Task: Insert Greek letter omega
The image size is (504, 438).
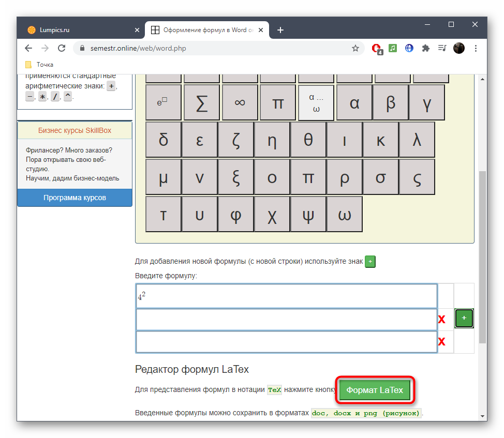Action: (x=345, y=214)
